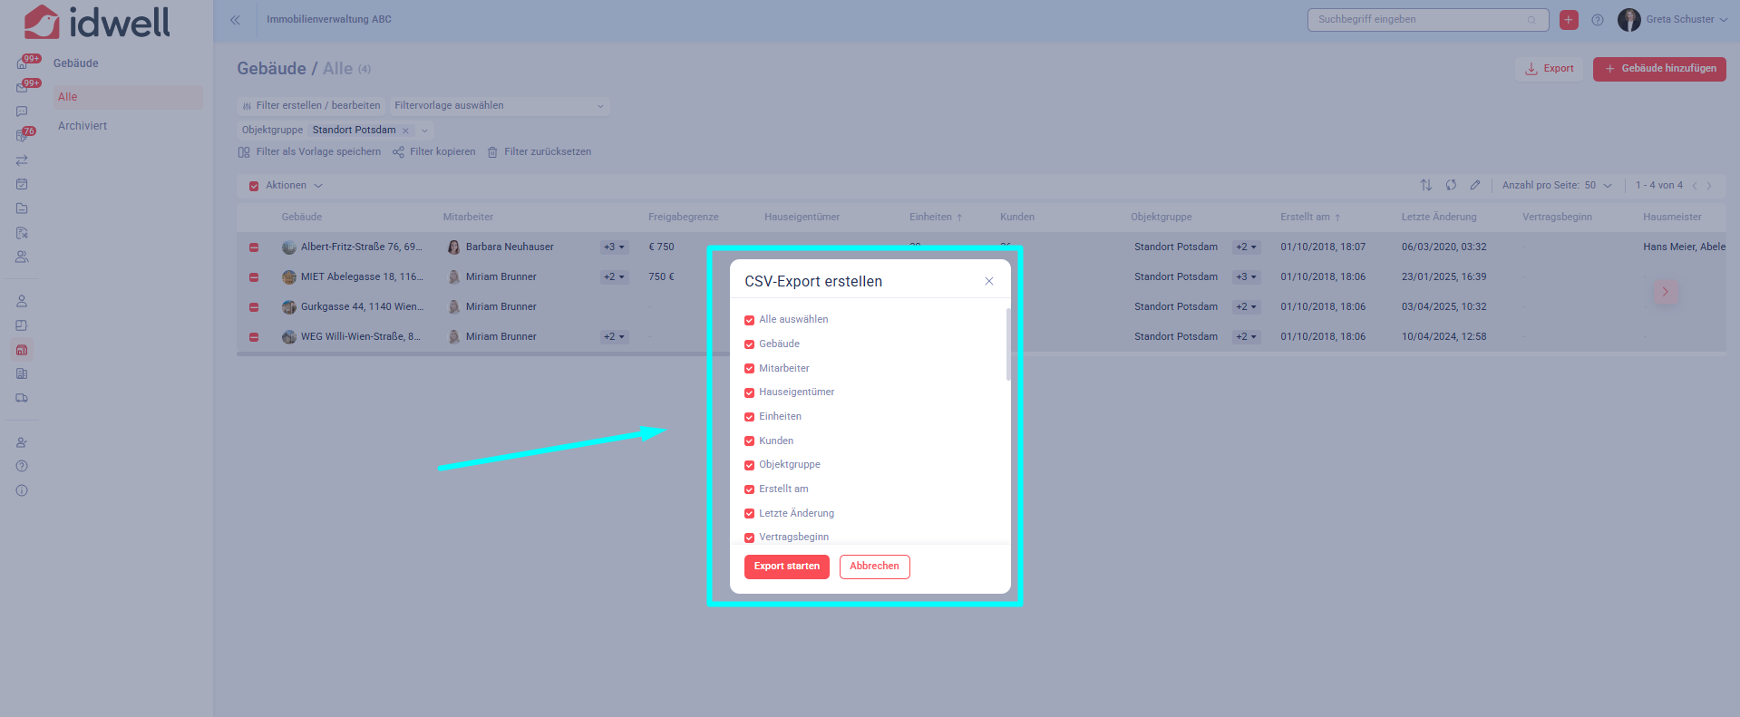
Task: Click the red plus icon in header
Action: [1569, 20]
